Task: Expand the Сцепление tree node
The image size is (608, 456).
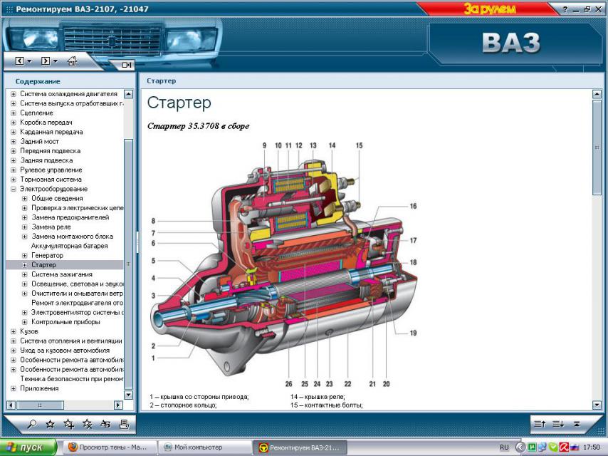Action: pyautogui.click(x=14, y=113)
